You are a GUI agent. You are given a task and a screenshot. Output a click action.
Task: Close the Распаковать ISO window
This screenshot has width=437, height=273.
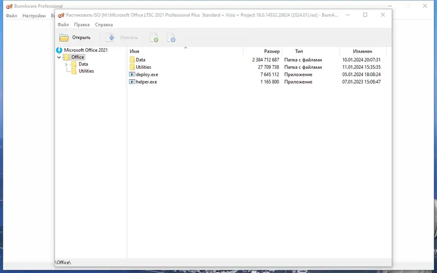(383, 15)
